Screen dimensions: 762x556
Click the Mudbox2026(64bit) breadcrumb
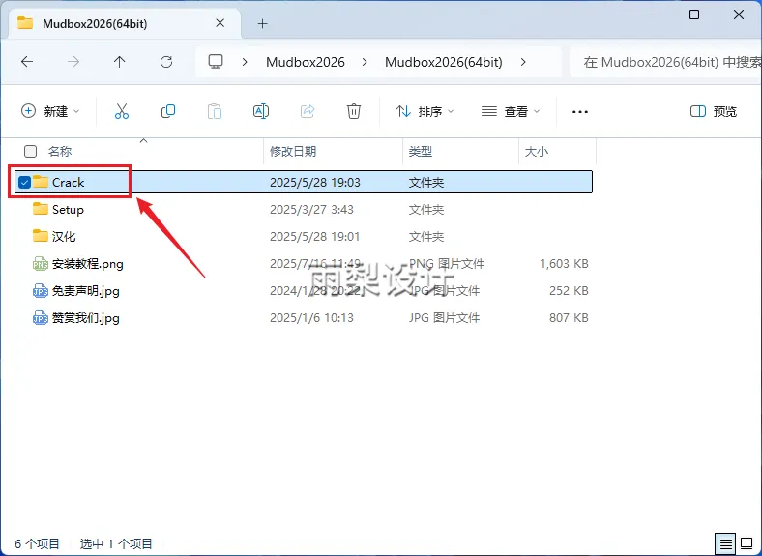coord(444,62)
